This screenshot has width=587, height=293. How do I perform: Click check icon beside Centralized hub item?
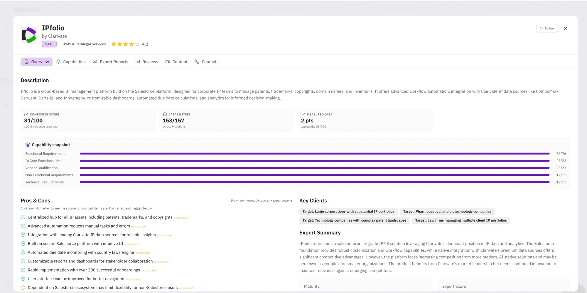coord(23,217)
